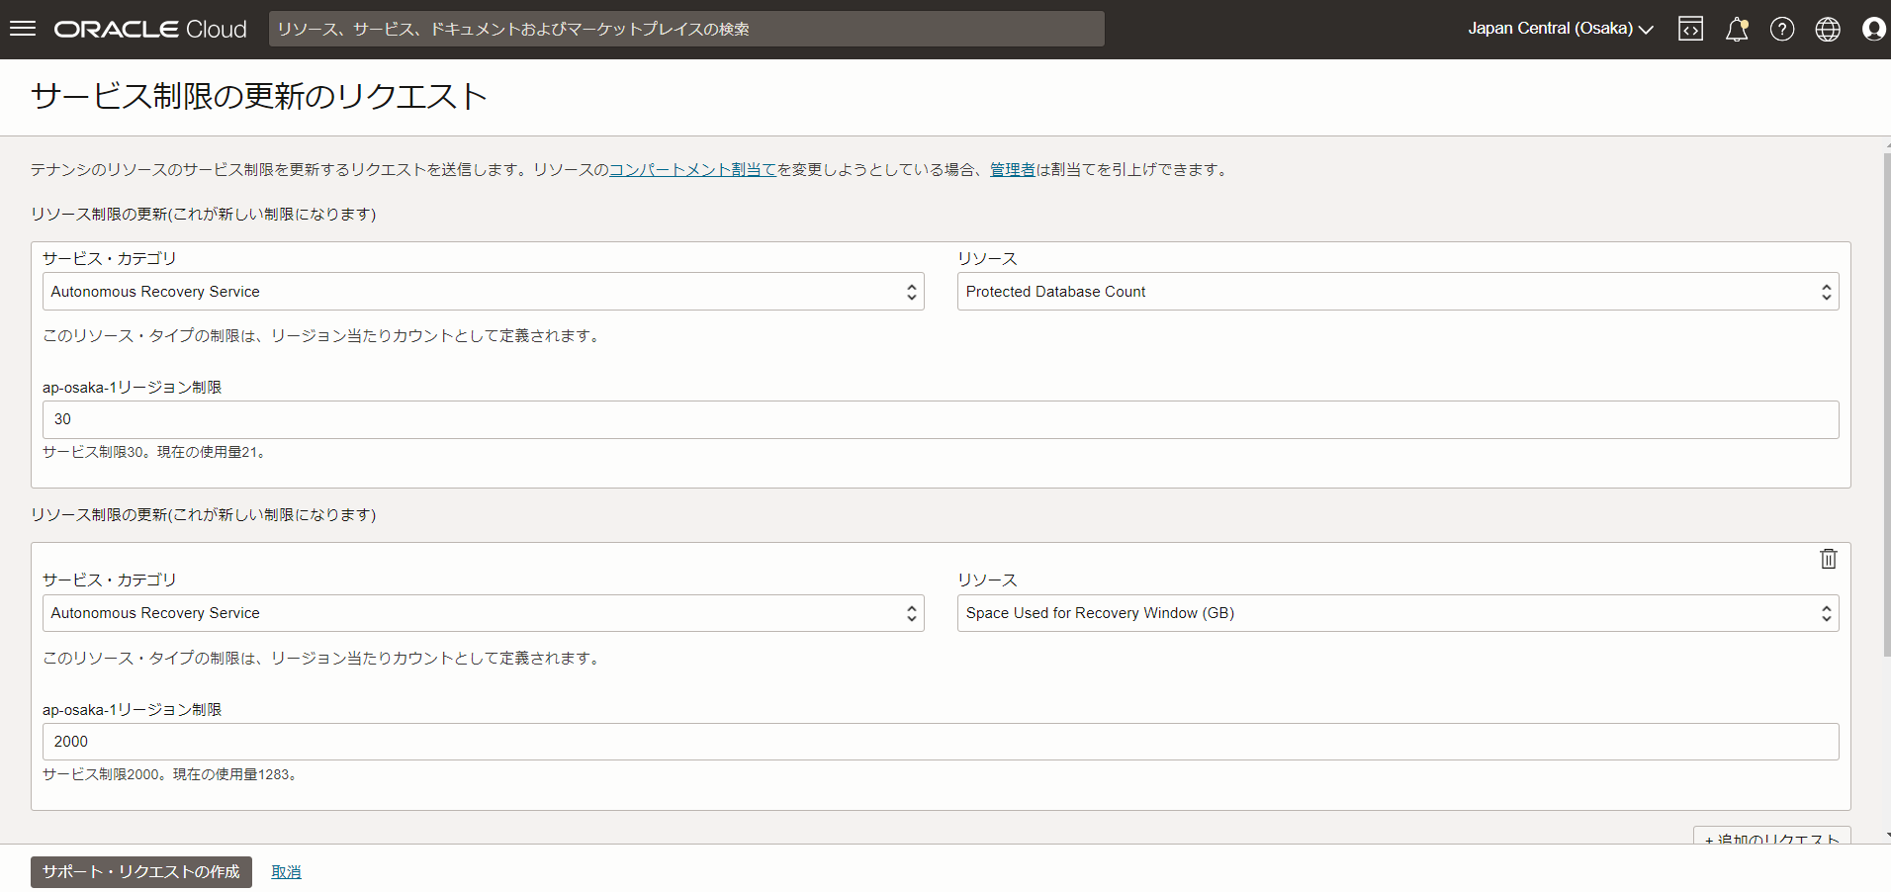Open the notifications bell icon

click(1736, 30)
